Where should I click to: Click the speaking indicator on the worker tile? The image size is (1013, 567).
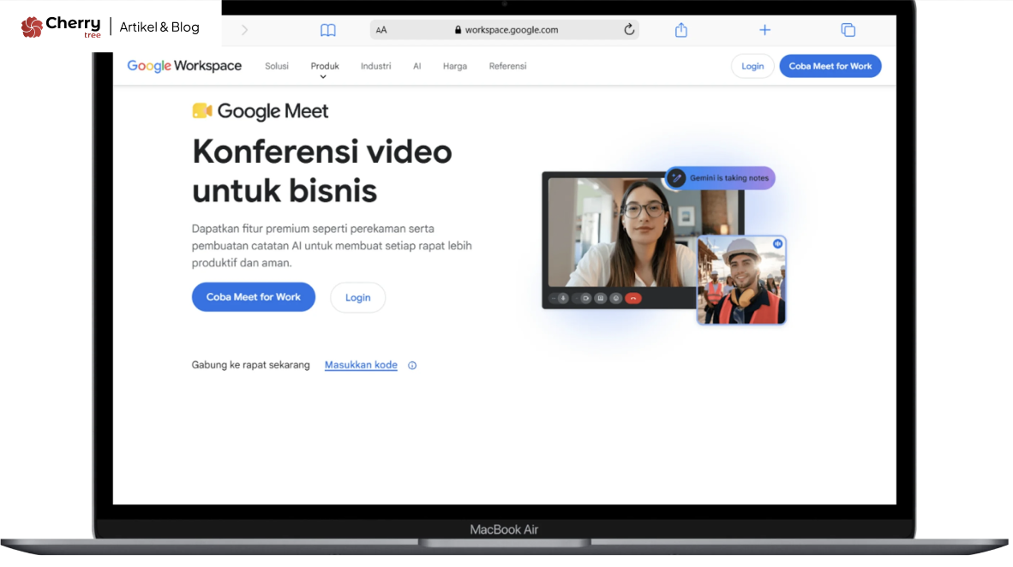[778, 244]
